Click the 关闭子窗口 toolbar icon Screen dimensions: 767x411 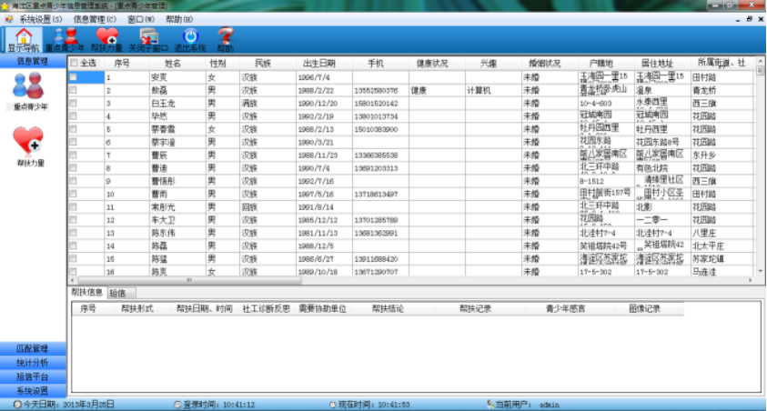click(150, 37)
